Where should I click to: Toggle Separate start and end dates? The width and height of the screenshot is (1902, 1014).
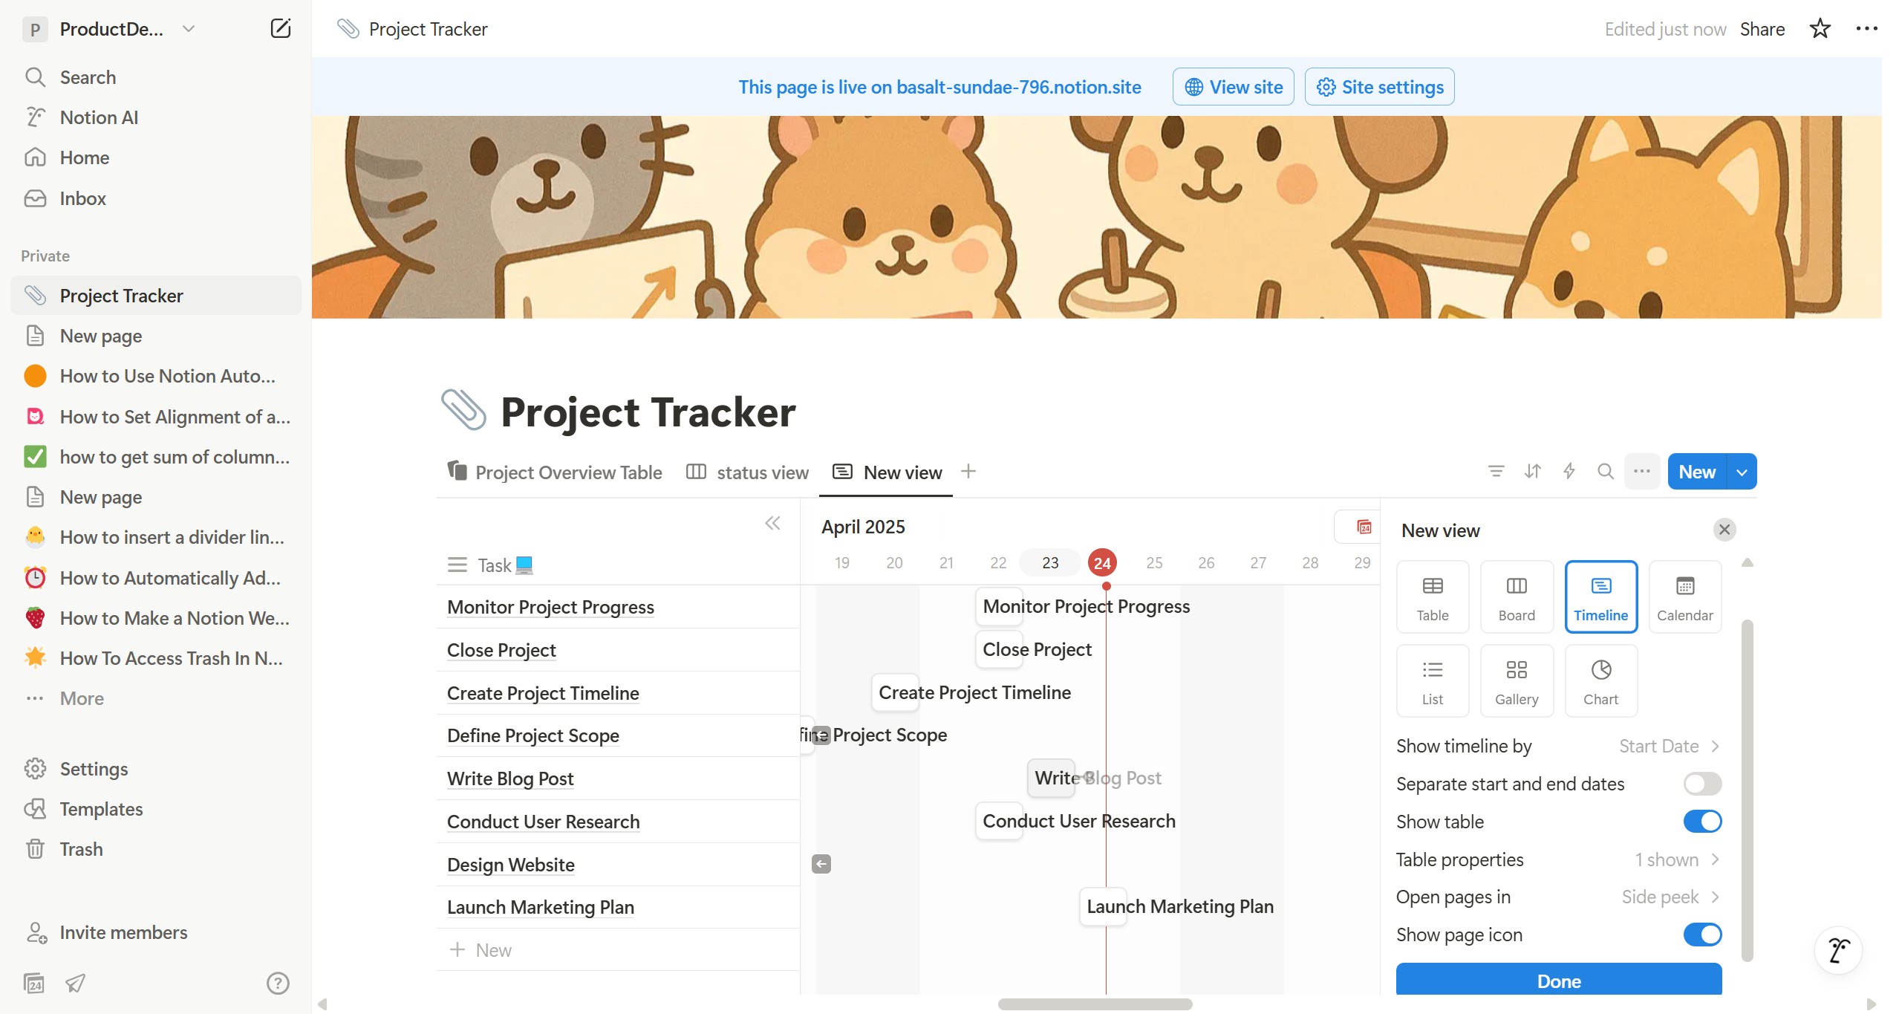[1701, 784]
